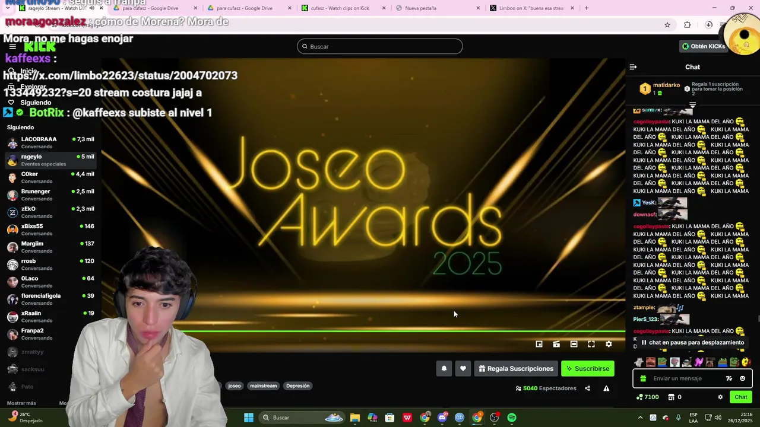The width and height of the screenshot is (760, 427).
Task: Open the browser extensions puzzle icon
Action: pyautogui.click(x=688, y=25)
